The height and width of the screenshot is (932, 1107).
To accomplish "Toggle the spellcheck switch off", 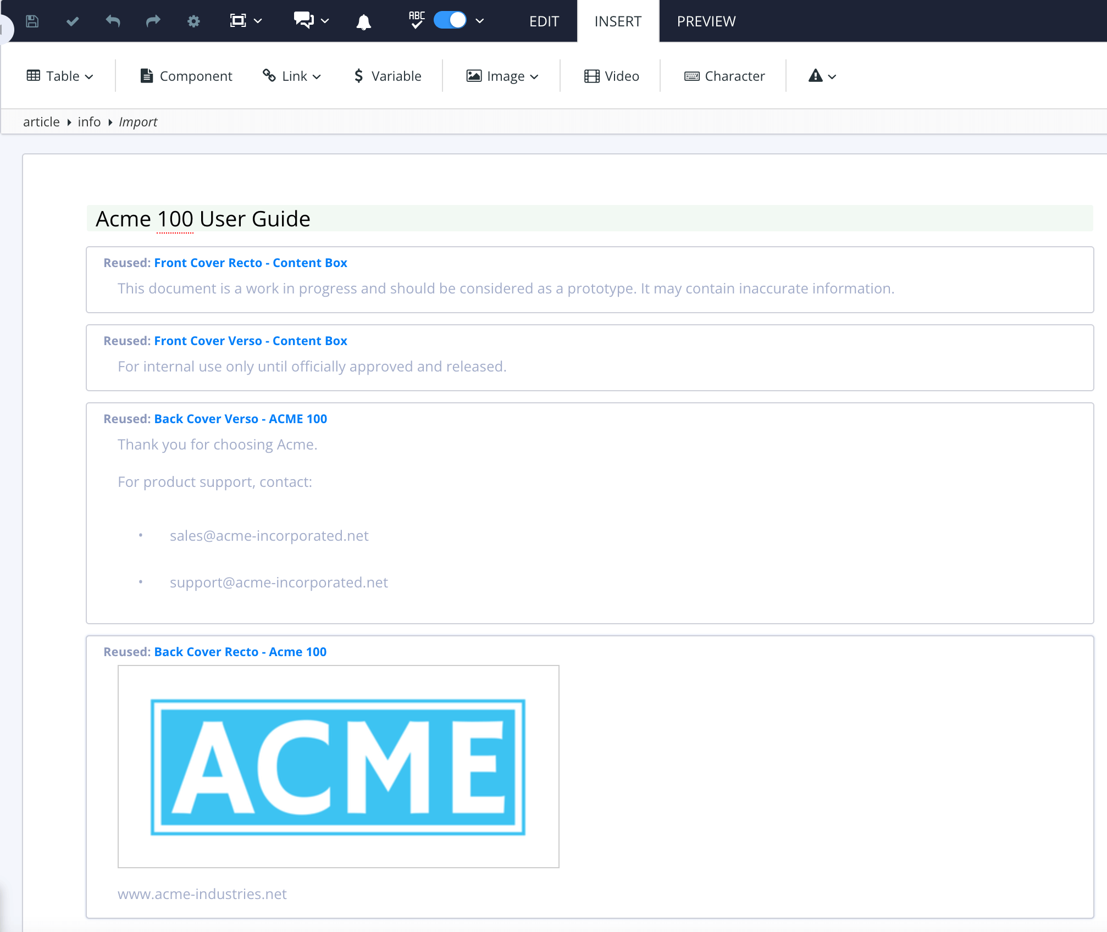I will 450,20.
